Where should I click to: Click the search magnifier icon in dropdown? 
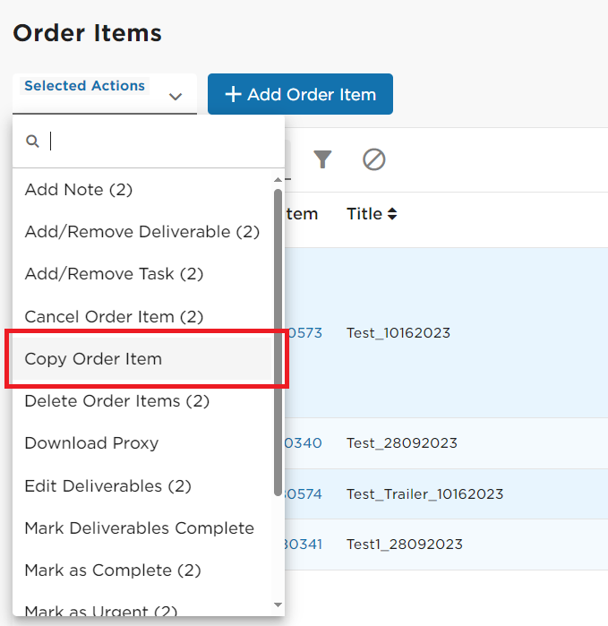(x=32, y=141)
